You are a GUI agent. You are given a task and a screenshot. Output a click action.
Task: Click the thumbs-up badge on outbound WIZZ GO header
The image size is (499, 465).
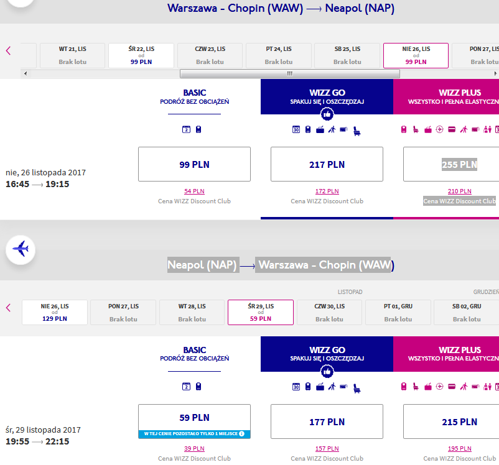pos(327,114)
